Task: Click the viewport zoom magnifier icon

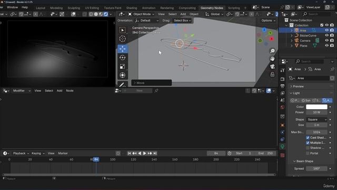Action: (272, 51)
